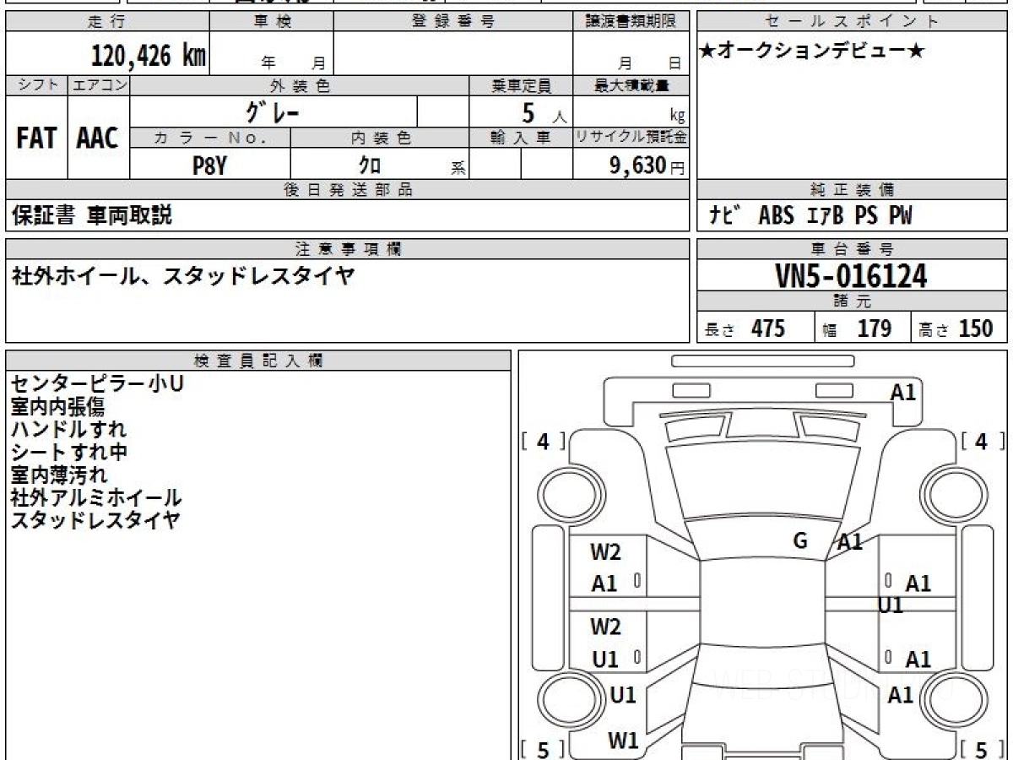The height and width of the screenshot is (760, 1013).
Task: Click the inspector note シートすれ中
Action: coord(69,452)
